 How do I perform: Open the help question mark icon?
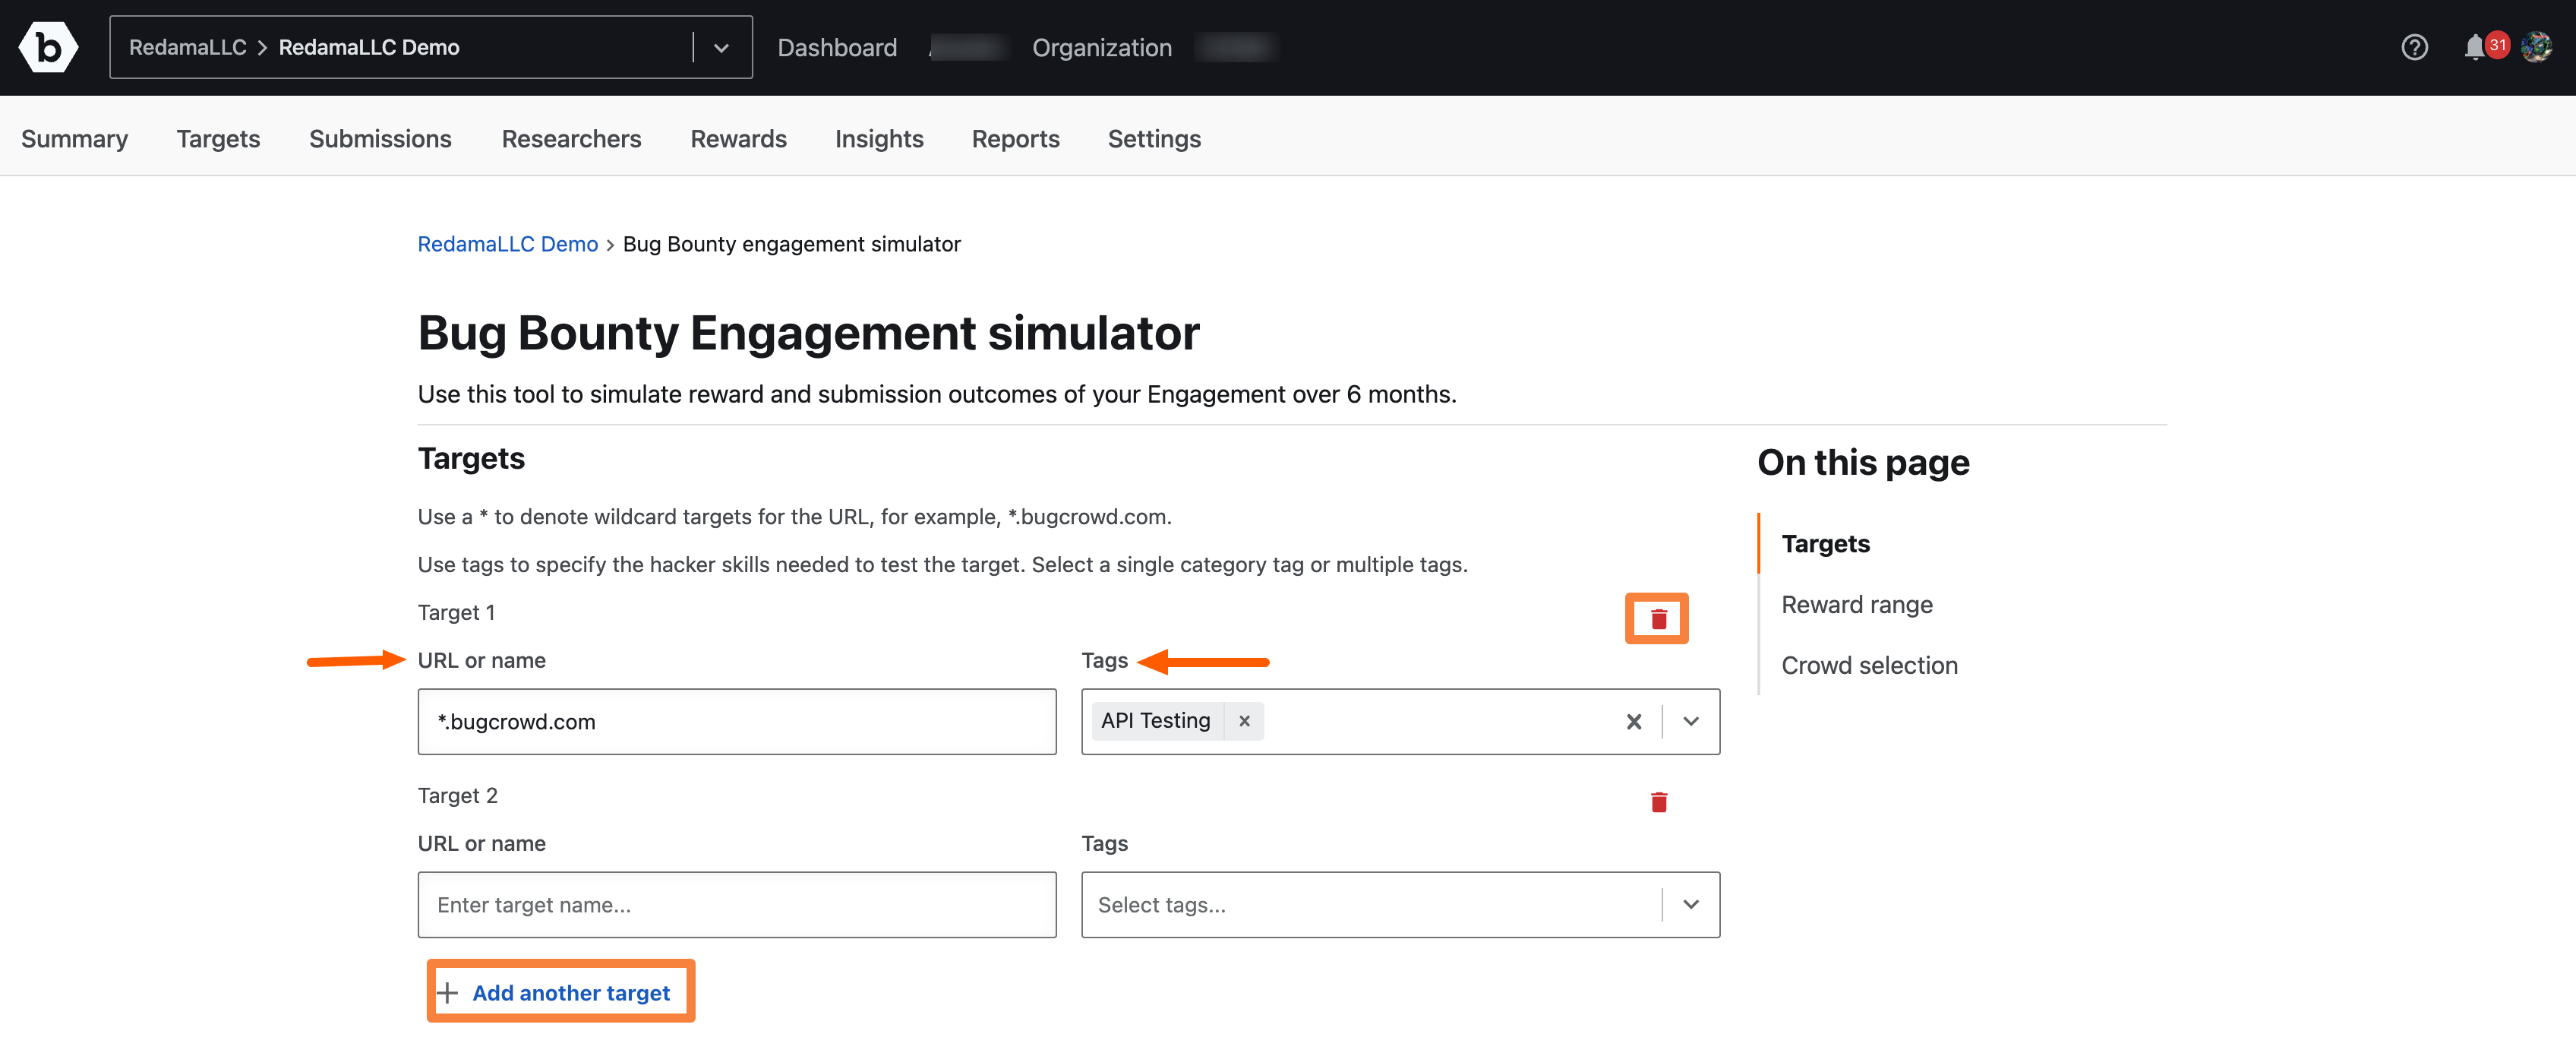pyautogui.click(x=2414, y=47)
